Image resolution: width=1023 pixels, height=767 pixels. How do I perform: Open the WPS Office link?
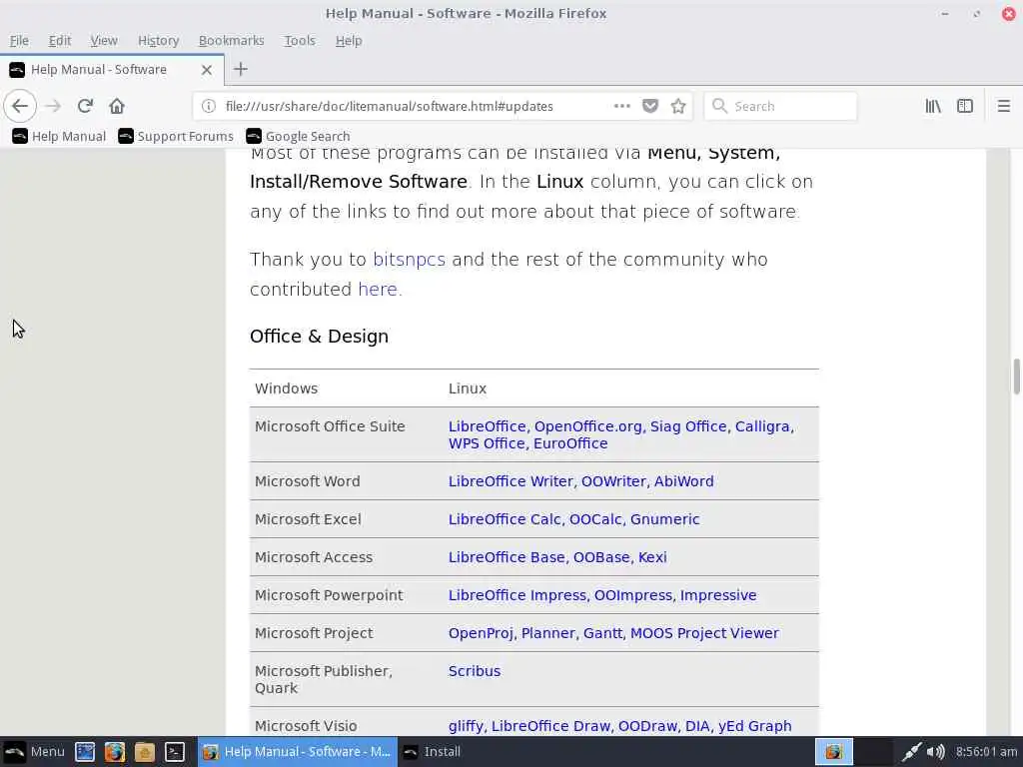click(487, 443)
